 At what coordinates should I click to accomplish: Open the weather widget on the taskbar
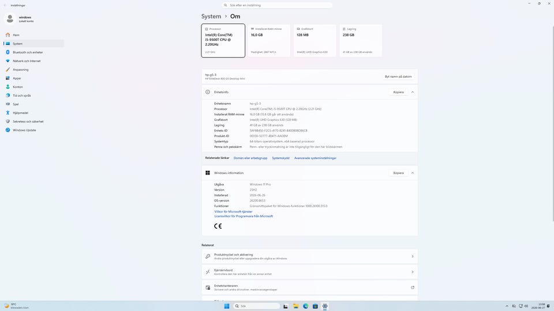click(x=16, y=306)
